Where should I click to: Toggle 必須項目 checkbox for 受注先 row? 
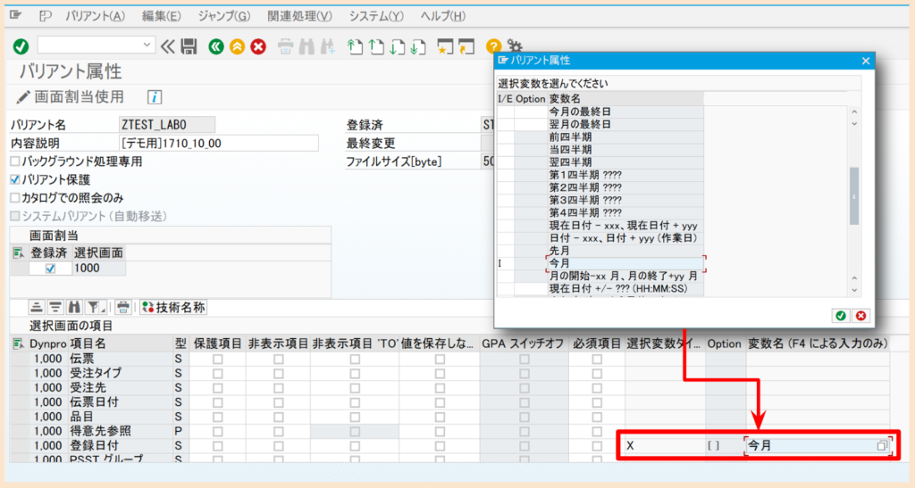pos(596,388)
